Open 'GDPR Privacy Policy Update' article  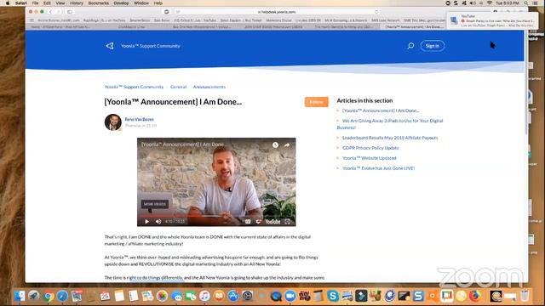point(370,148)
